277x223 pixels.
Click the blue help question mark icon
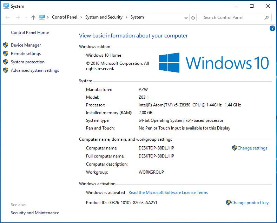(x=272, y=29)
